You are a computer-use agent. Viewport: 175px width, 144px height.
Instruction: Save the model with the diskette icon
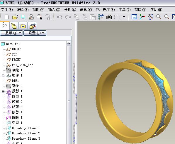23,17
